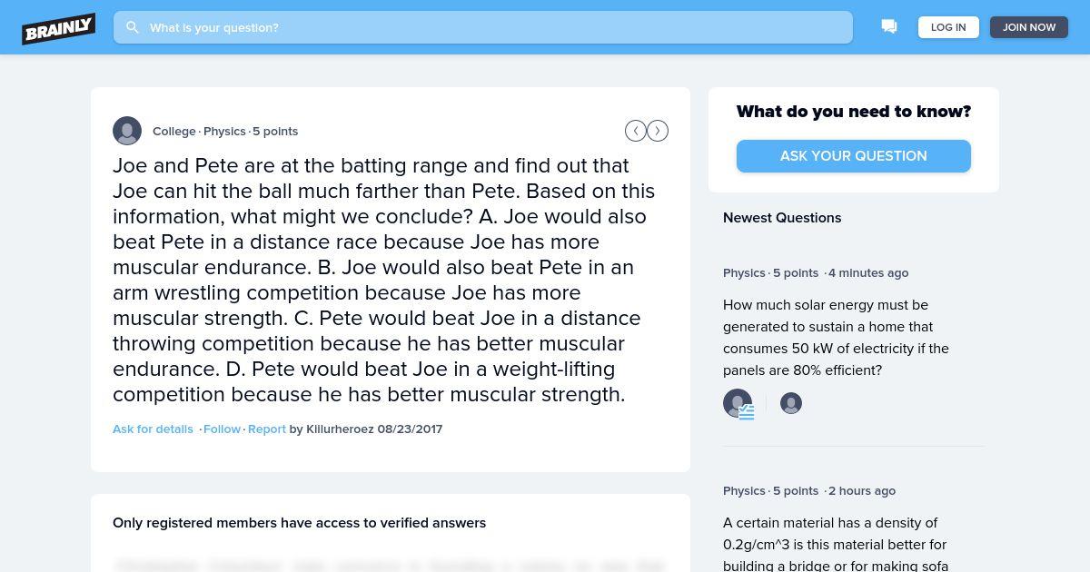Select the Physics subject link in question header
Image resolution: width=1090 pixels, height=572 pixels.
(224, 131)
